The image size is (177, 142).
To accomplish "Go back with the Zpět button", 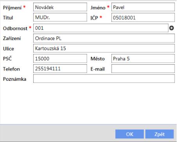I will (x=159, y=134).
